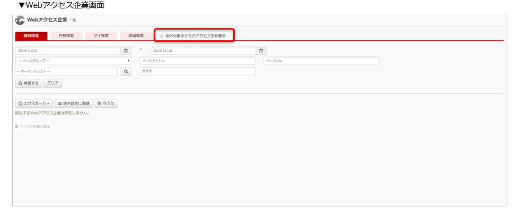
Task: Click the 会社名 input field
Action: tap(197, 71)
